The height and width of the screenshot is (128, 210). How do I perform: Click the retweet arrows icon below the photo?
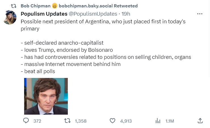[x=68, y=121]
